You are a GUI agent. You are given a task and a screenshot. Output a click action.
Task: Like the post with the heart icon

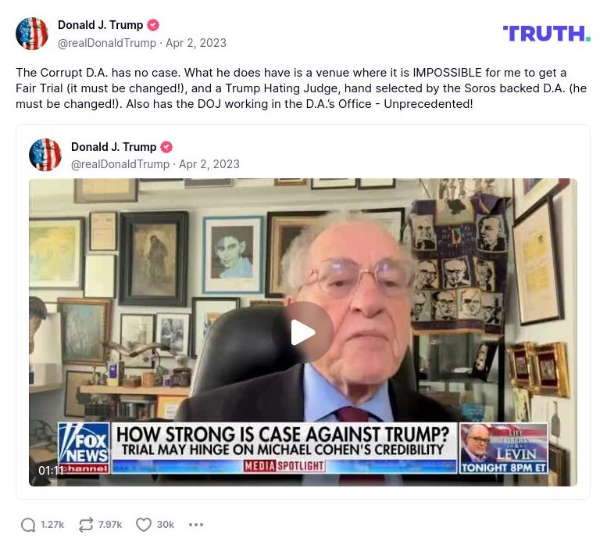[144, 525]
